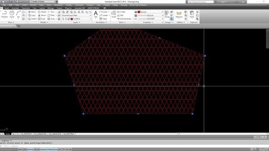Activate the Move command

pos(32,12)
